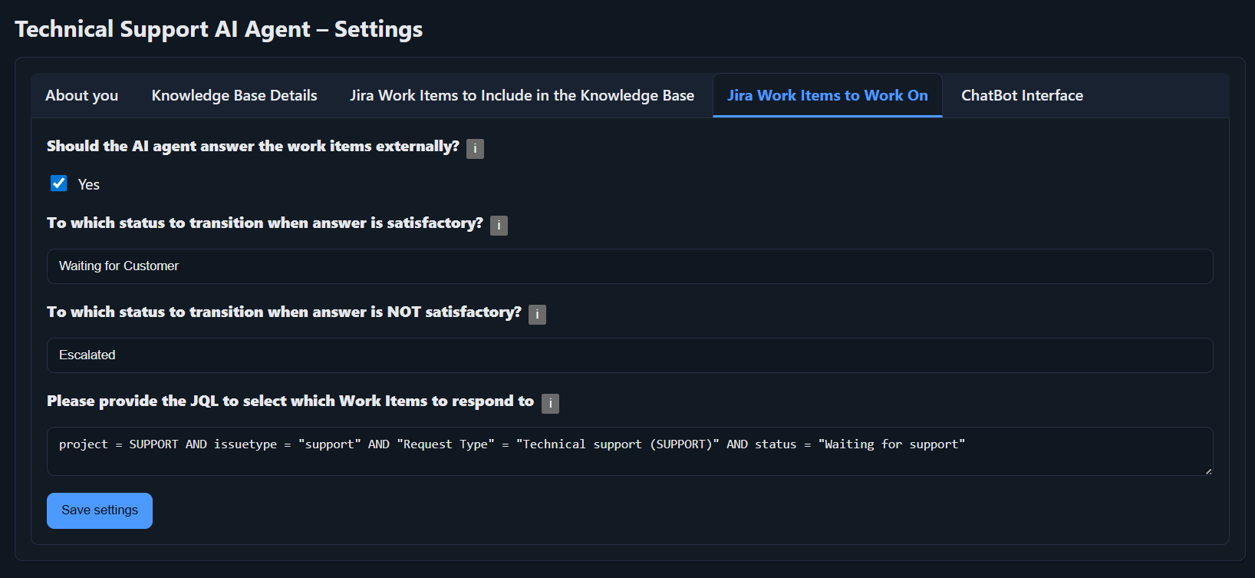Click the 'Yes' checkbox label
Viewport: 1255px width, 578px height.
[89, 184]
